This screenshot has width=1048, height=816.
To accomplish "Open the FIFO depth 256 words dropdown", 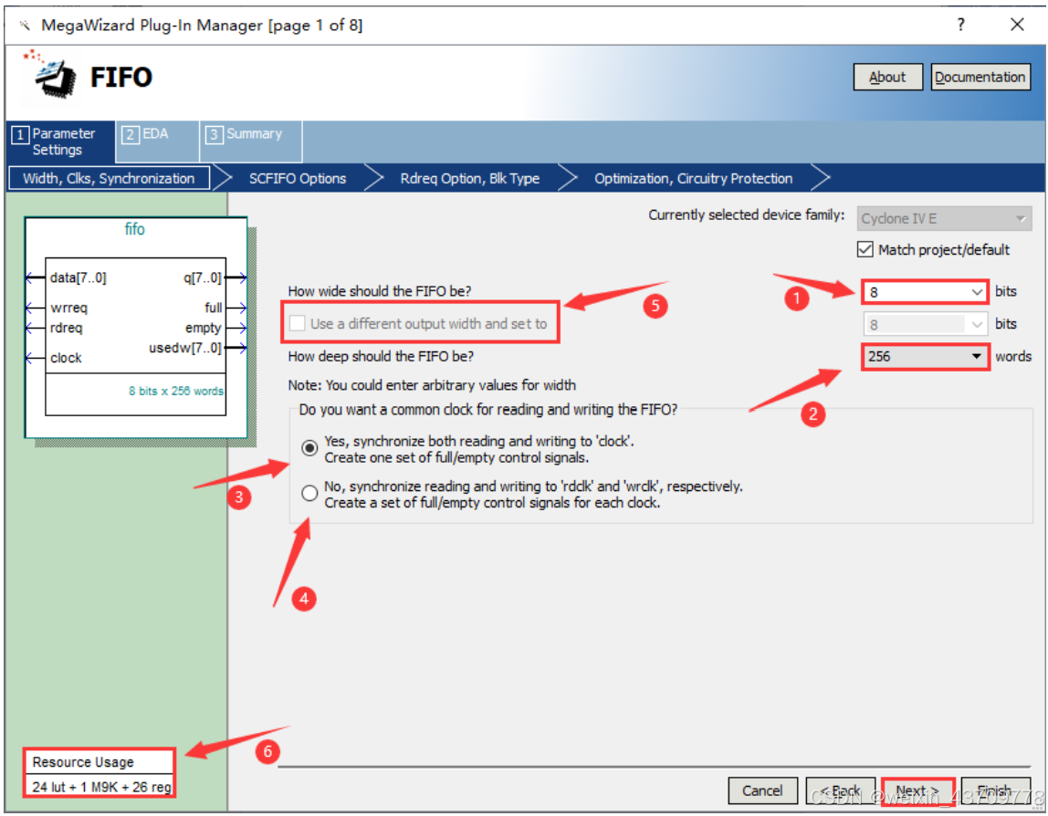I will (x=925, y=356).
